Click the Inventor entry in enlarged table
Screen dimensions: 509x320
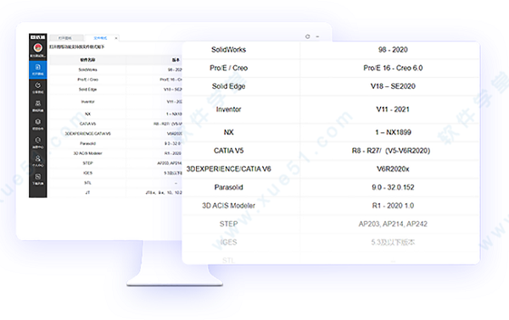[228, 109]
